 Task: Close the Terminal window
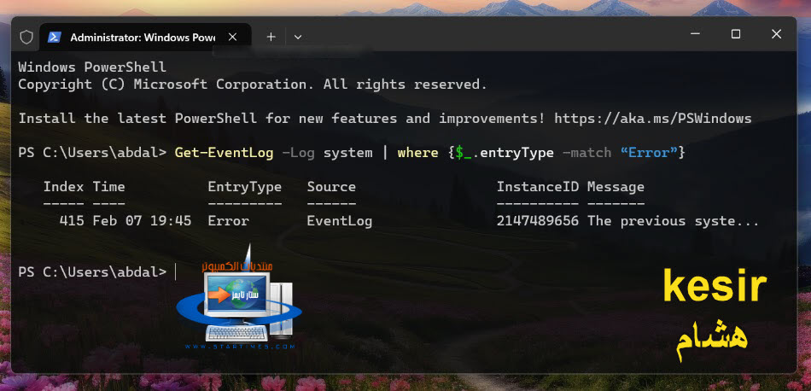(x=776, y=34)
